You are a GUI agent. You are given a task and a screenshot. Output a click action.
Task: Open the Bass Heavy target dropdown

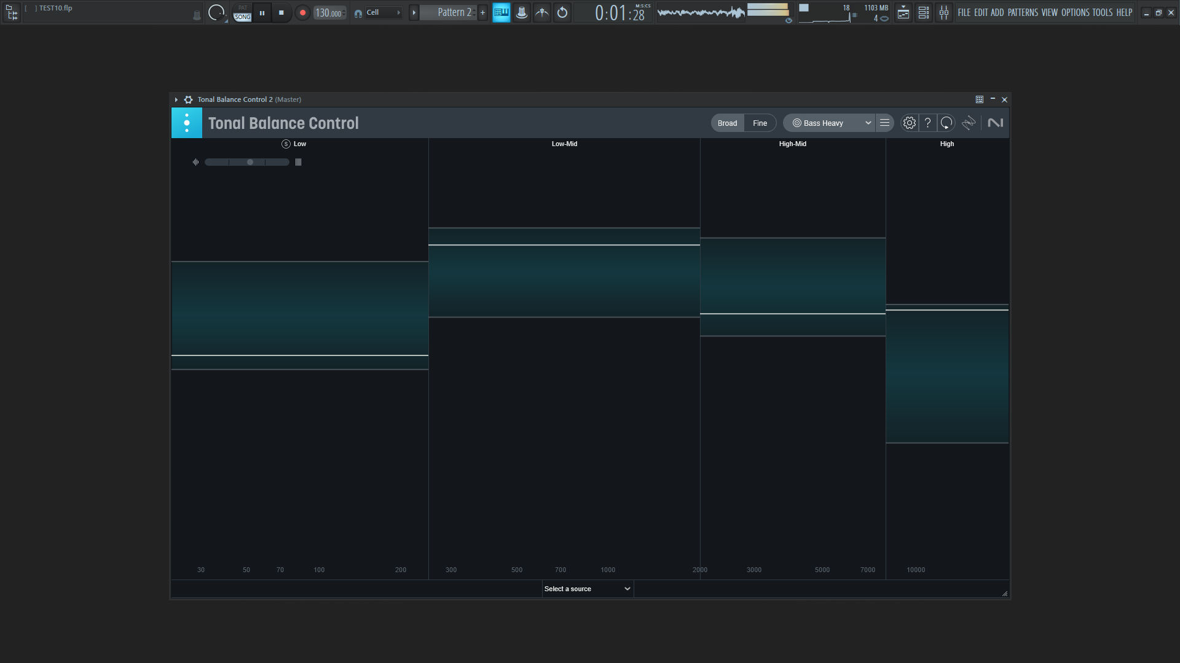click(x=830, y=123)
